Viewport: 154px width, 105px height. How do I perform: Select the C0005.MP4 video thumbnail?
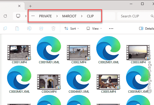108,82
